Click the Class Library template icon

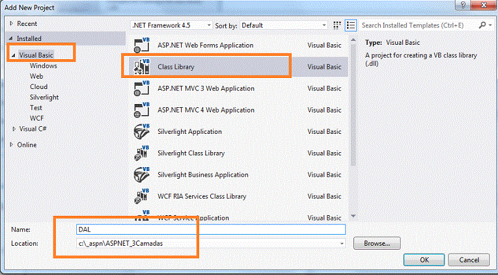(142, 67)
